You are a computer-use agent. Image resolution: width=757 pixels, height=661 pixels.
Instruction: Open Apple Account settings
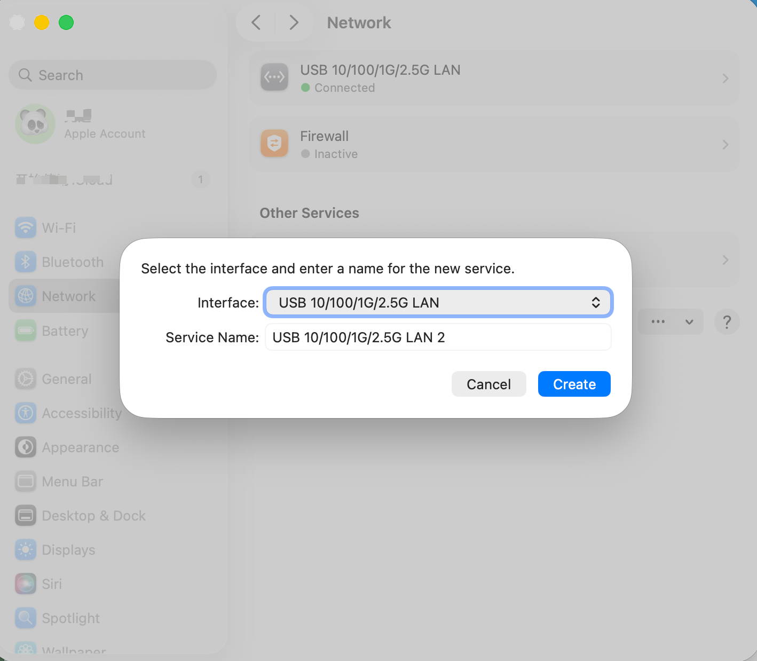click(x=112, y=124)
